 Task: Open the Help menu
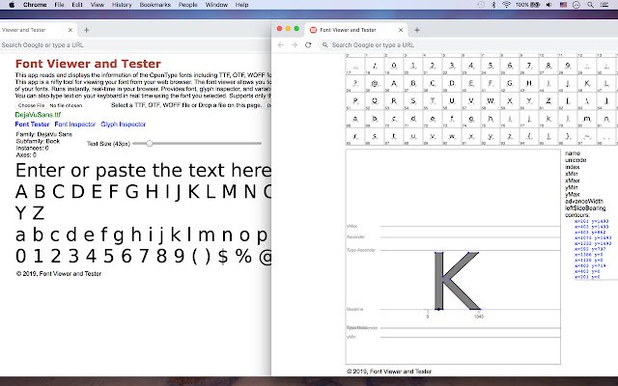click(x=241, y=5)
